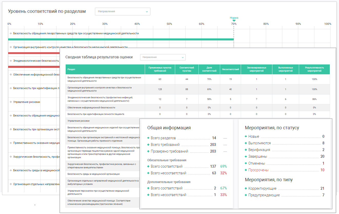Image resolution: width=339 pixels, height=214 pixels.
Task: Select table row Обеспечение информационной безопасности
Action: click(x=198, y=108)
